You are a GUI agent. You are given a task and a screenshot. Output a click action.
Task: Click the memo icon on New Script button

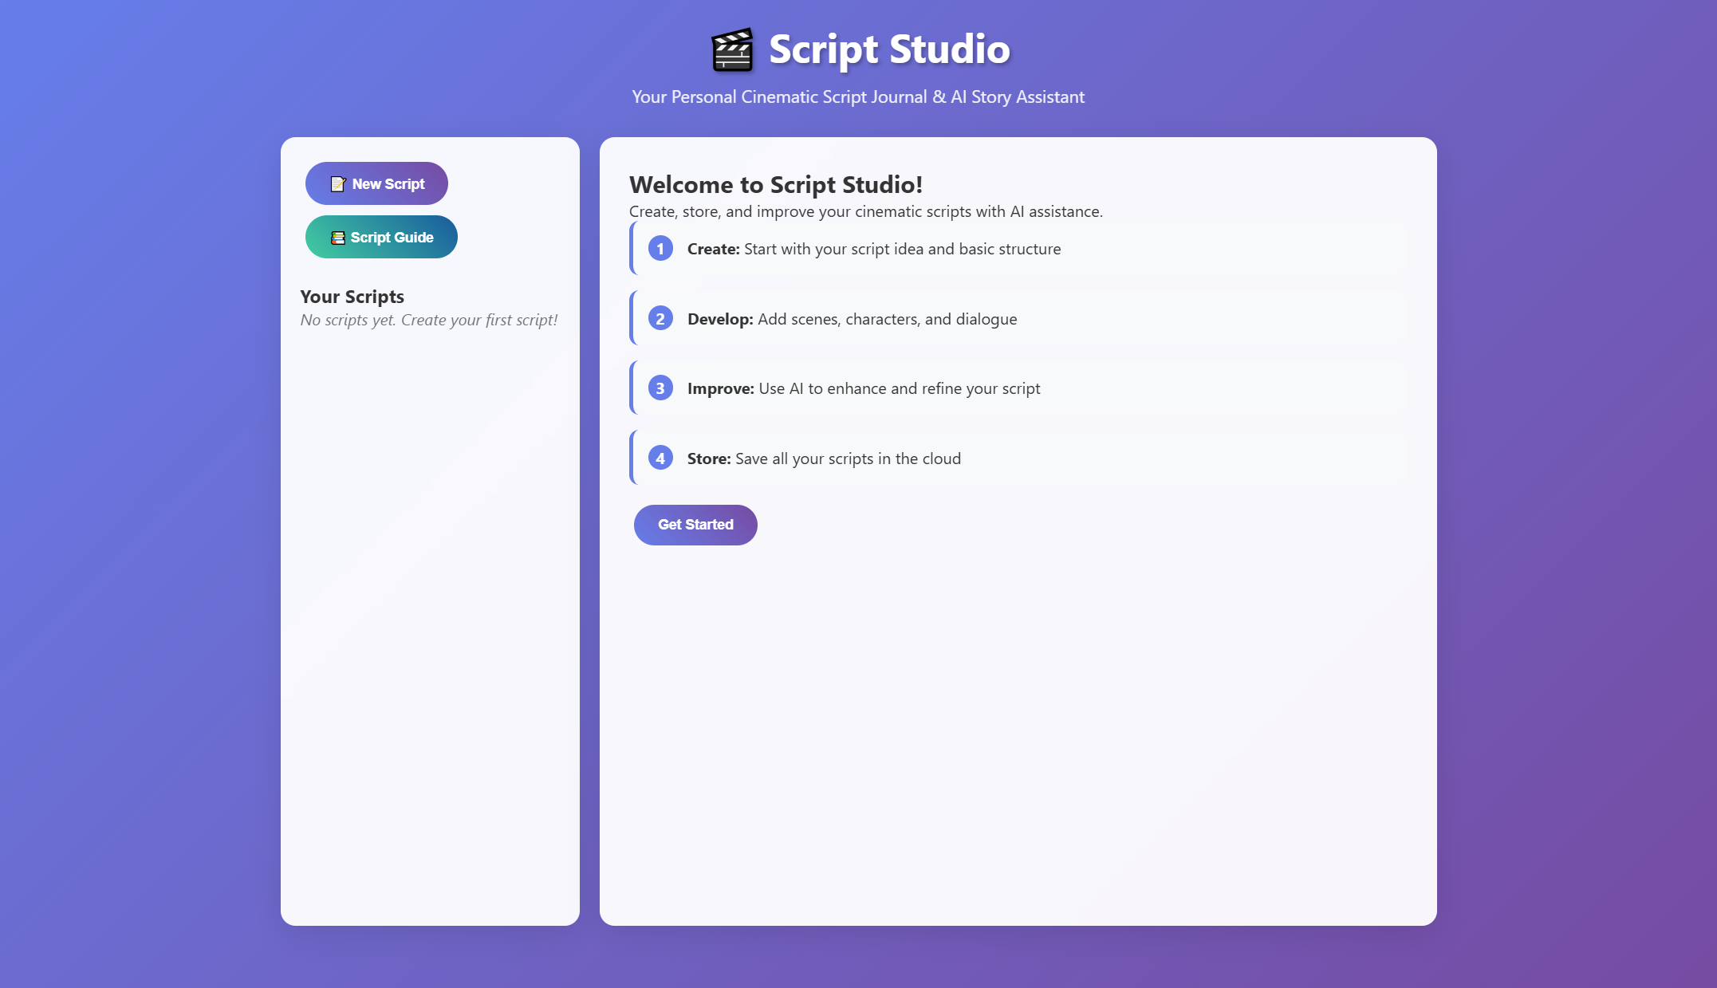tap(337, 183)
